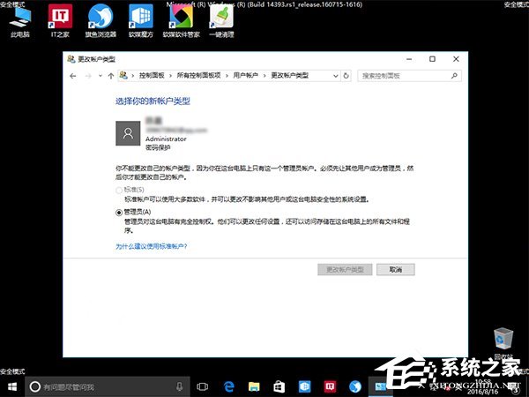Image resolution: width=529 pixels, height=397 pixels.
Task: Click the user account avatar picture
Action: click(128, 133)
